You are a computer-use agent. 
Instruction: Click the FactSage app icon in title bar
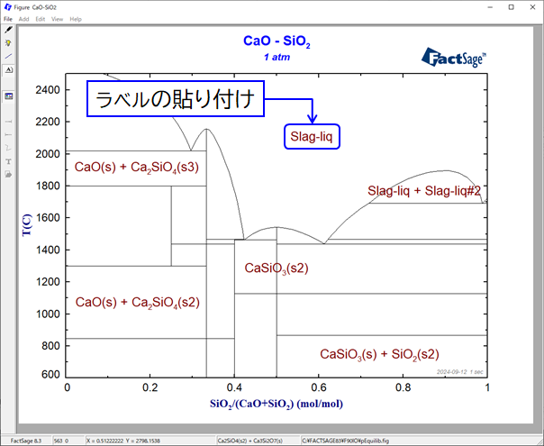pos(7,7)
